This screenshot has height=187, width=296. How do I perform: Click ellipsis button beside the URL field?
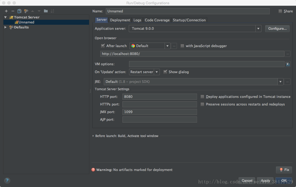point(287,54)
